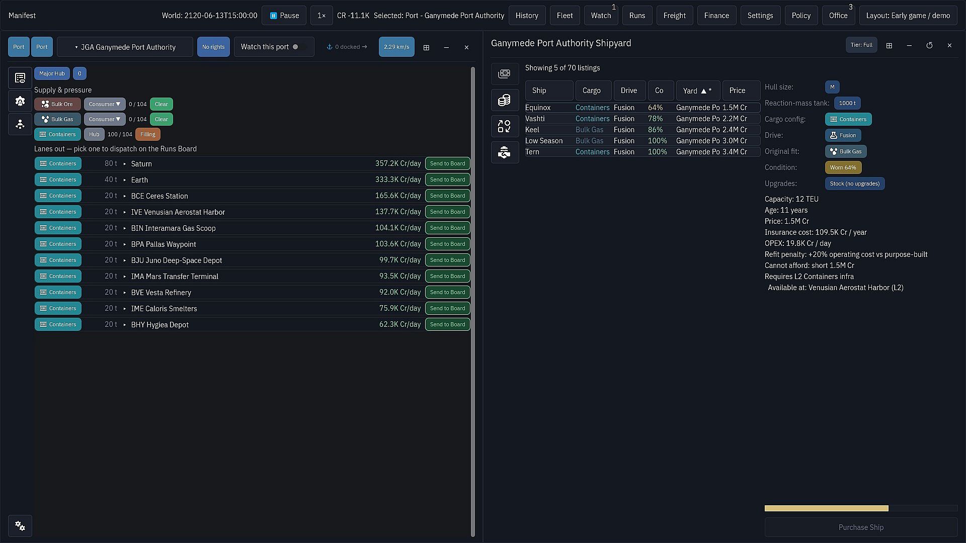966x543 pixels.
Task: Click the Worn 64% condition swatch
Action: (843, 167)
